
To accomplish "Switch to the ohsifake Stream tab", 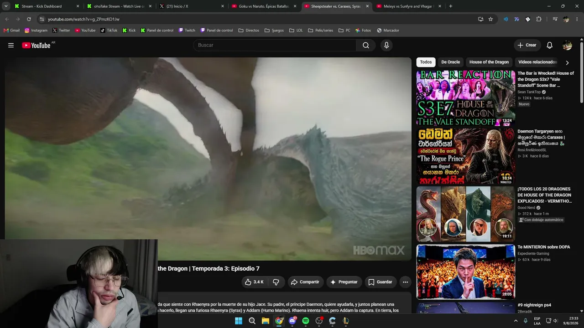I will [119, 6].
